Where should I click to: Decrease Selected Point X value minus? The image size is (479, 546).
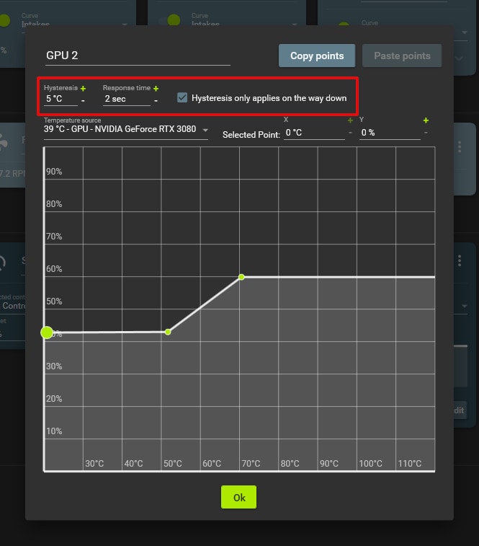click(350, 133)
